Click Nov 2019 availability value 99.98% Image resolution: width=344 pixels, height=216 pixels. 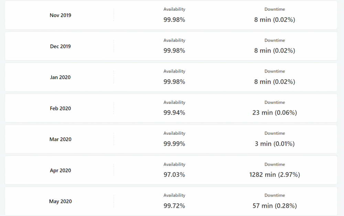point(174,20)
